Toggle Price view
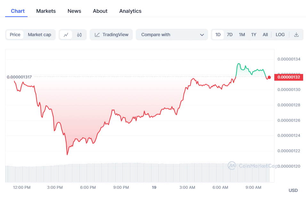The width and height of the screenshot is (306, 199). click(15, 35)
